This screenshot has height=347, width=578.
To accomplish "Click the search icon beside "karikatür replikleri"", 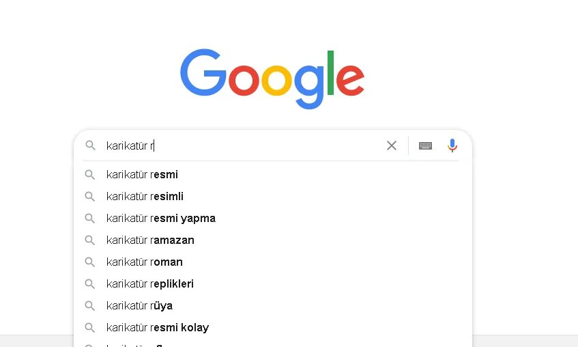I will pyautogui.click(x=89, y=284).
